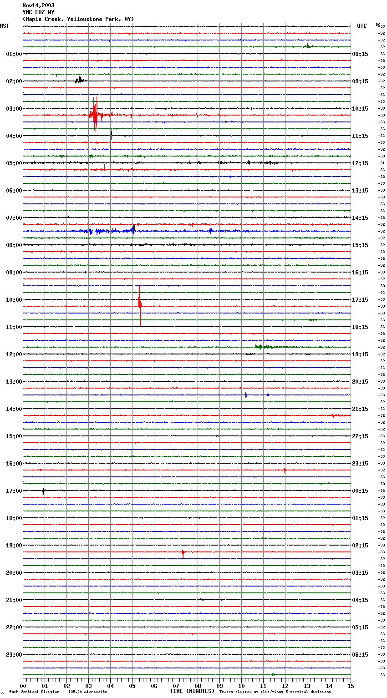Select the 07:00 MST time label
Screen dimensions: 387x698
pos(14,218)
